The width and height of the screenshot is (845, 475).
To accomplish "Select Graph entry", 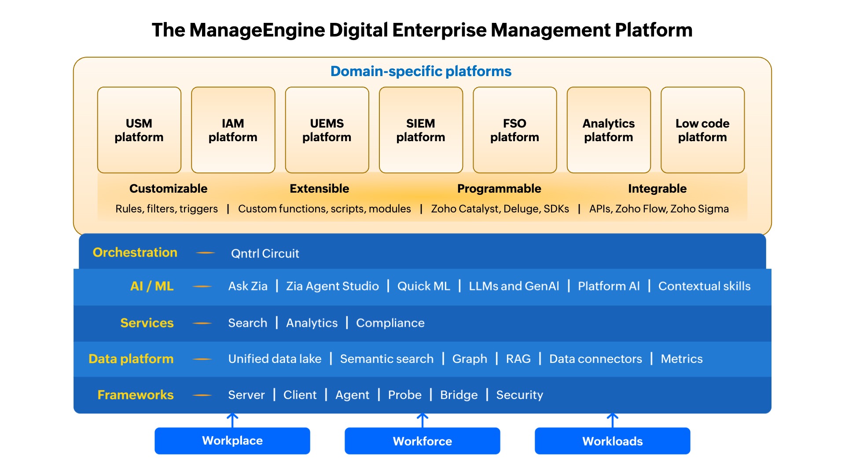I will (x=470, y=359).
